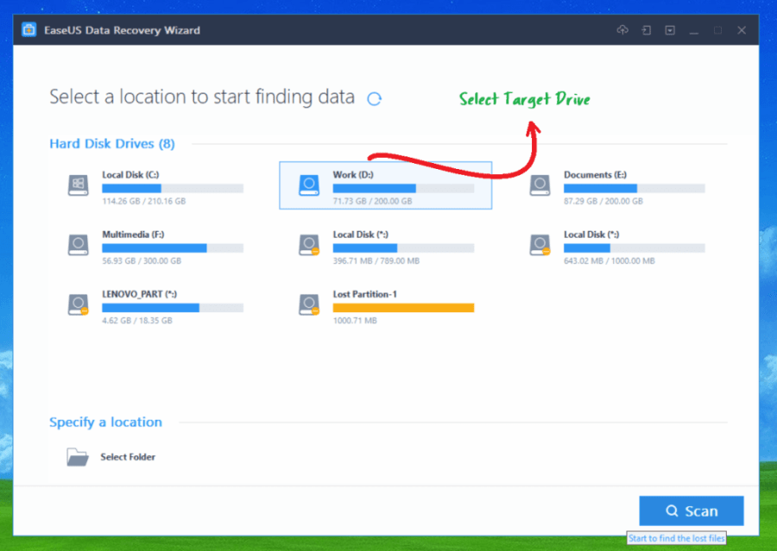
Task: Click the LENOVO_PART (*:) label
Action: click(139, 294)
